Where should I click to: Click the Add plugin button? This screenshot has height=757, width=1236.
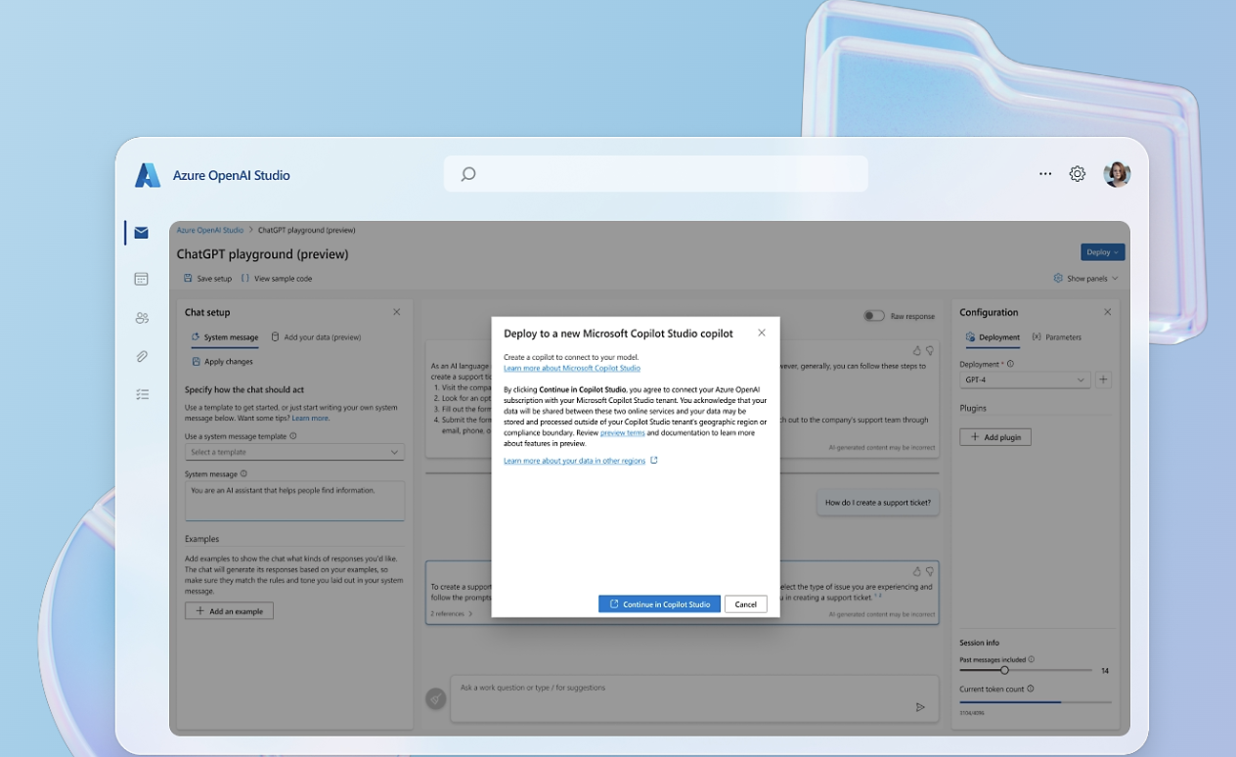click(995, 437)
